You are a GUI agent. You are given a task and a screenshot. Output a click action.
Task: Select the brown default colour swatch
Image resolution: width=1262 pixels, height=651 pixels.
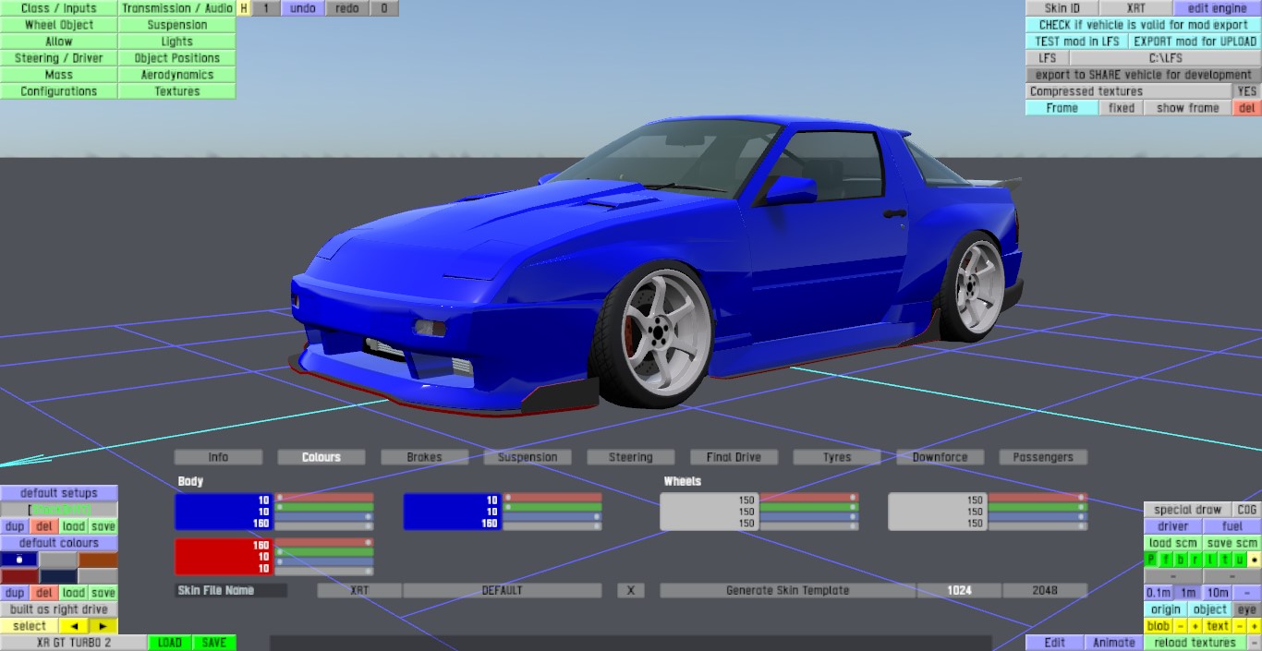[98, 560]
